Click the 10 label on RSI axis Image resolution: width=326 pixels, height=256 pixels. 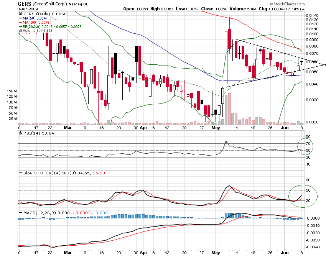308,164
